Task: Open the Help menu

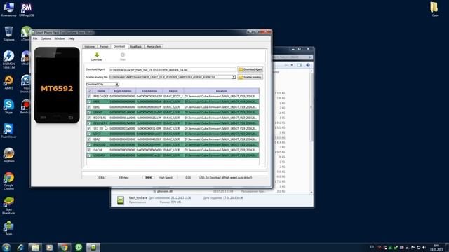Action: point(72,38)
